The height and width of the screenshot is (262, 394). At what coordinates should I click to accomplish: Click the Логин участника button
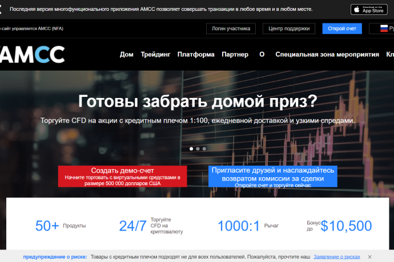pos(231,28)
